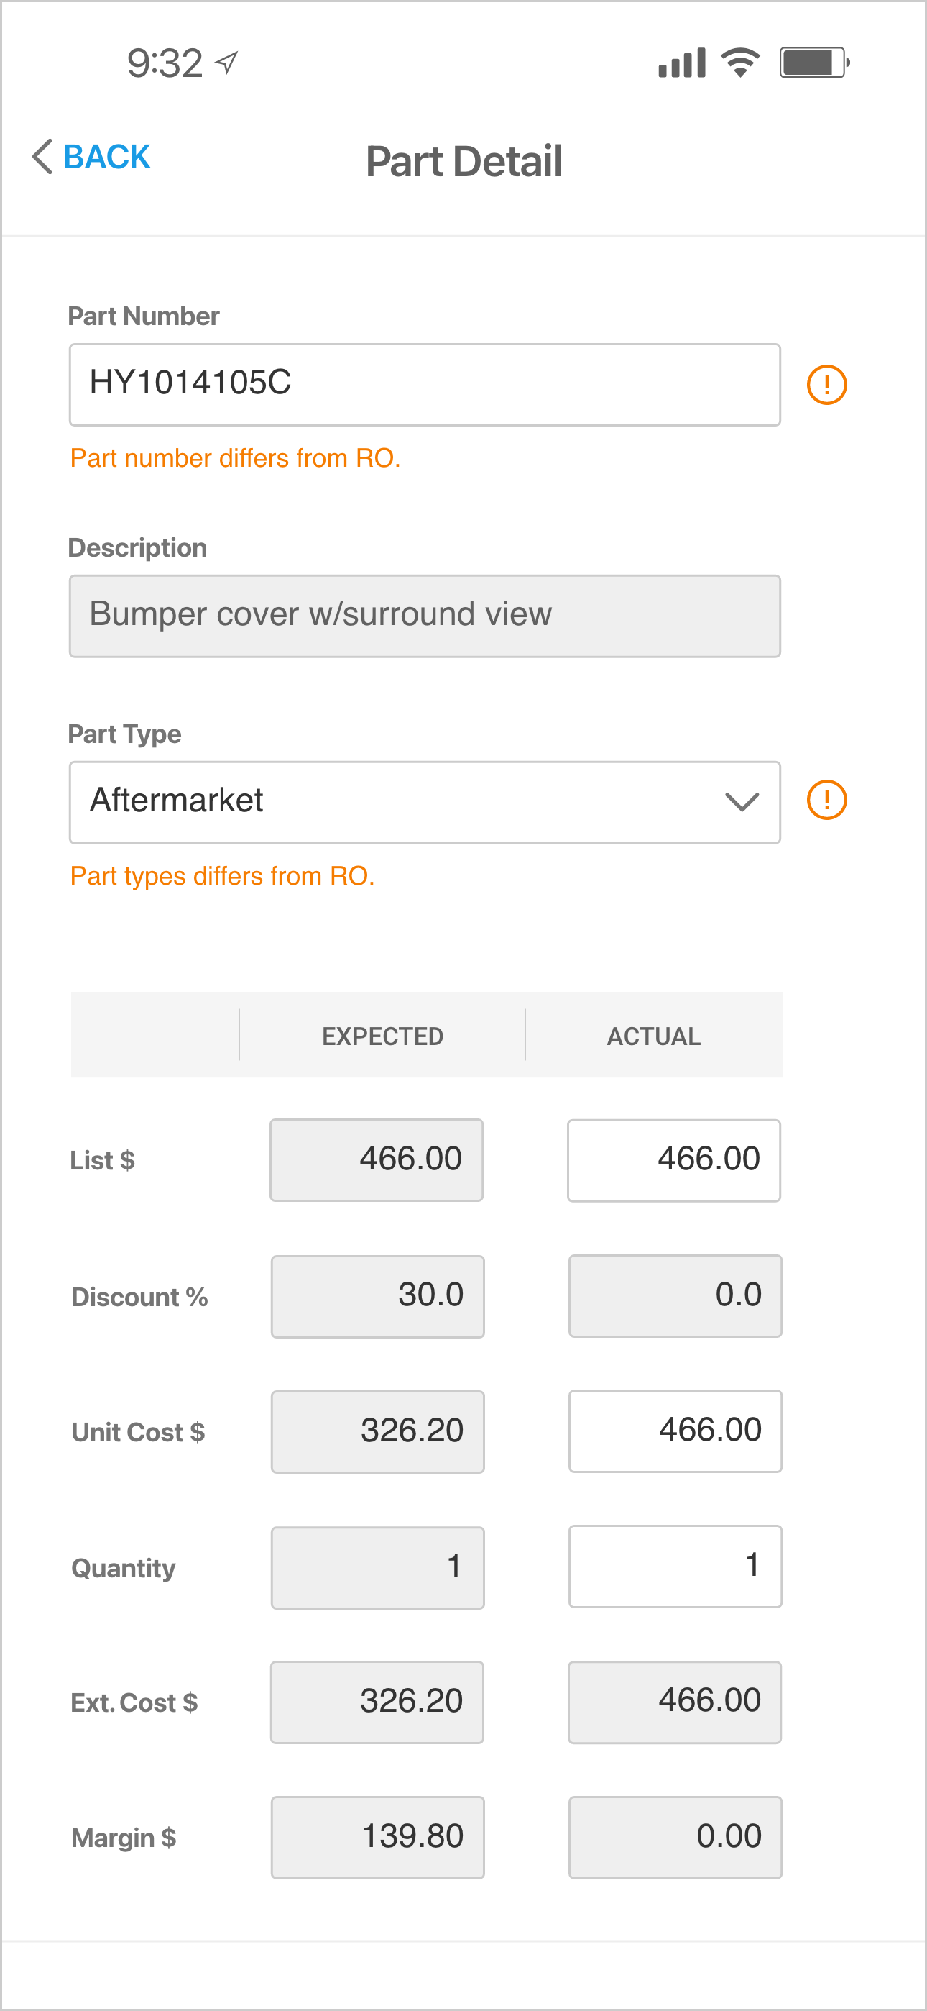The image size is (927, 2011).
Task: Click the List $ row label
Action: click(x=102, y=1160)
